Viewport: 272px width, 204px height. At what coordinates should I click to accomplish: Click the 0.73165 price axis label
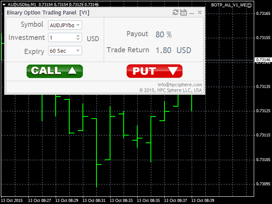tap(263, 13)
